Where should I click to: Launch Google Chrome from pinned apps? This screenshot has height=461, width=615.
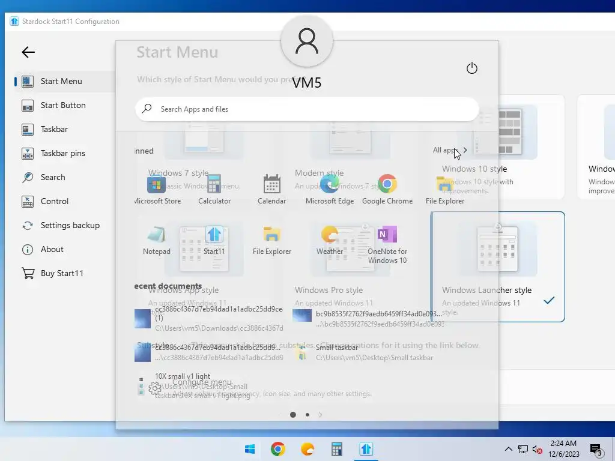[387, 190]
